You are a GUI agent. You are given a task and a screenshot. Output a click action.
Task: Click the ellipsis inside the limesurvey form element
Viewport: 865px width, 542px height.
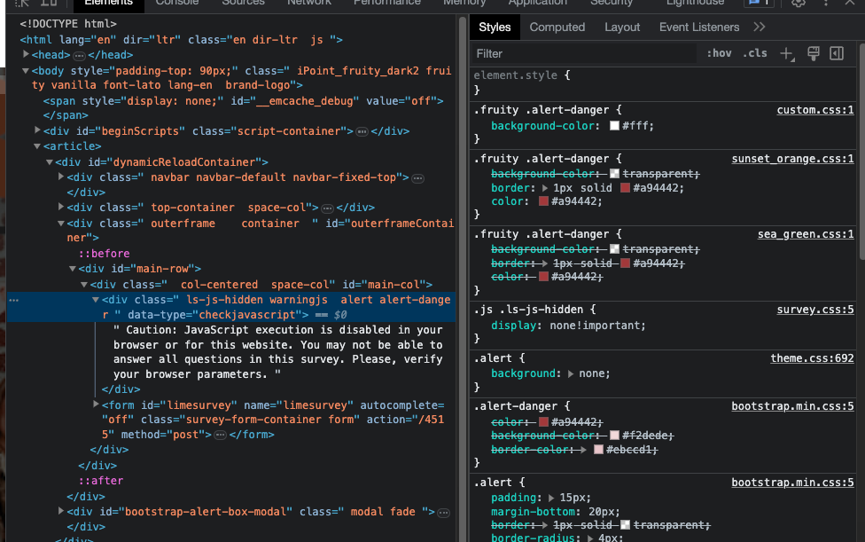point(220,436)
